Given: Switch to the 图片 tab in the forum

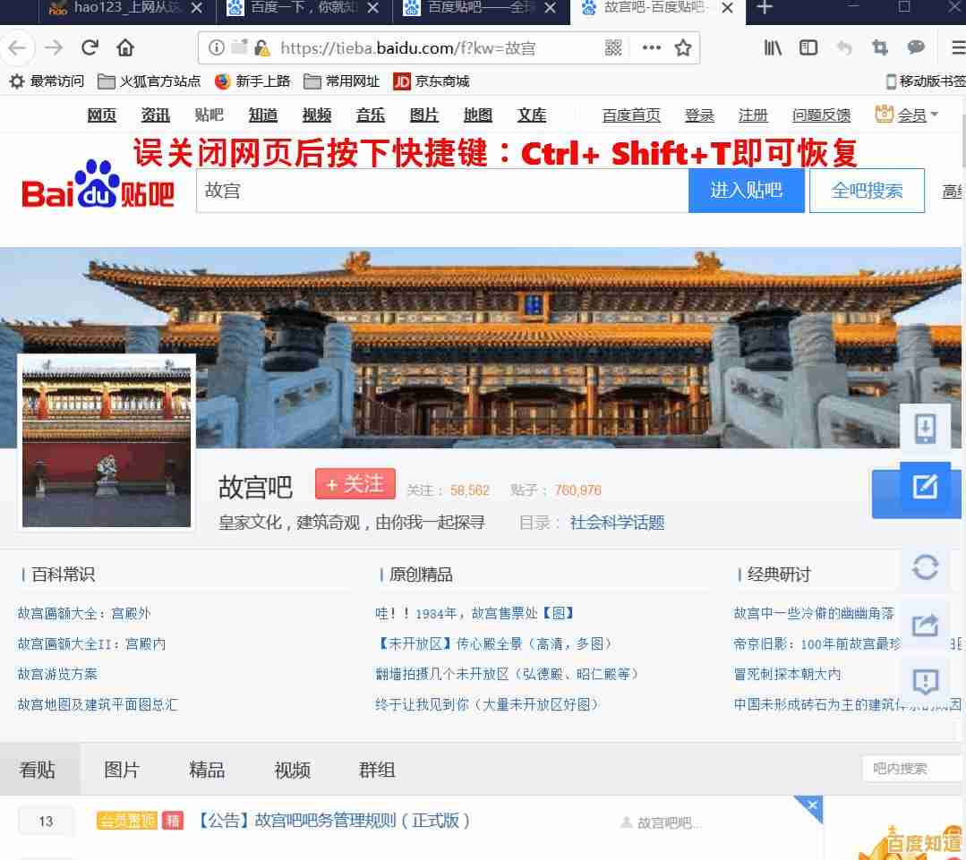Looking at the screenshot, I should 121,770.
